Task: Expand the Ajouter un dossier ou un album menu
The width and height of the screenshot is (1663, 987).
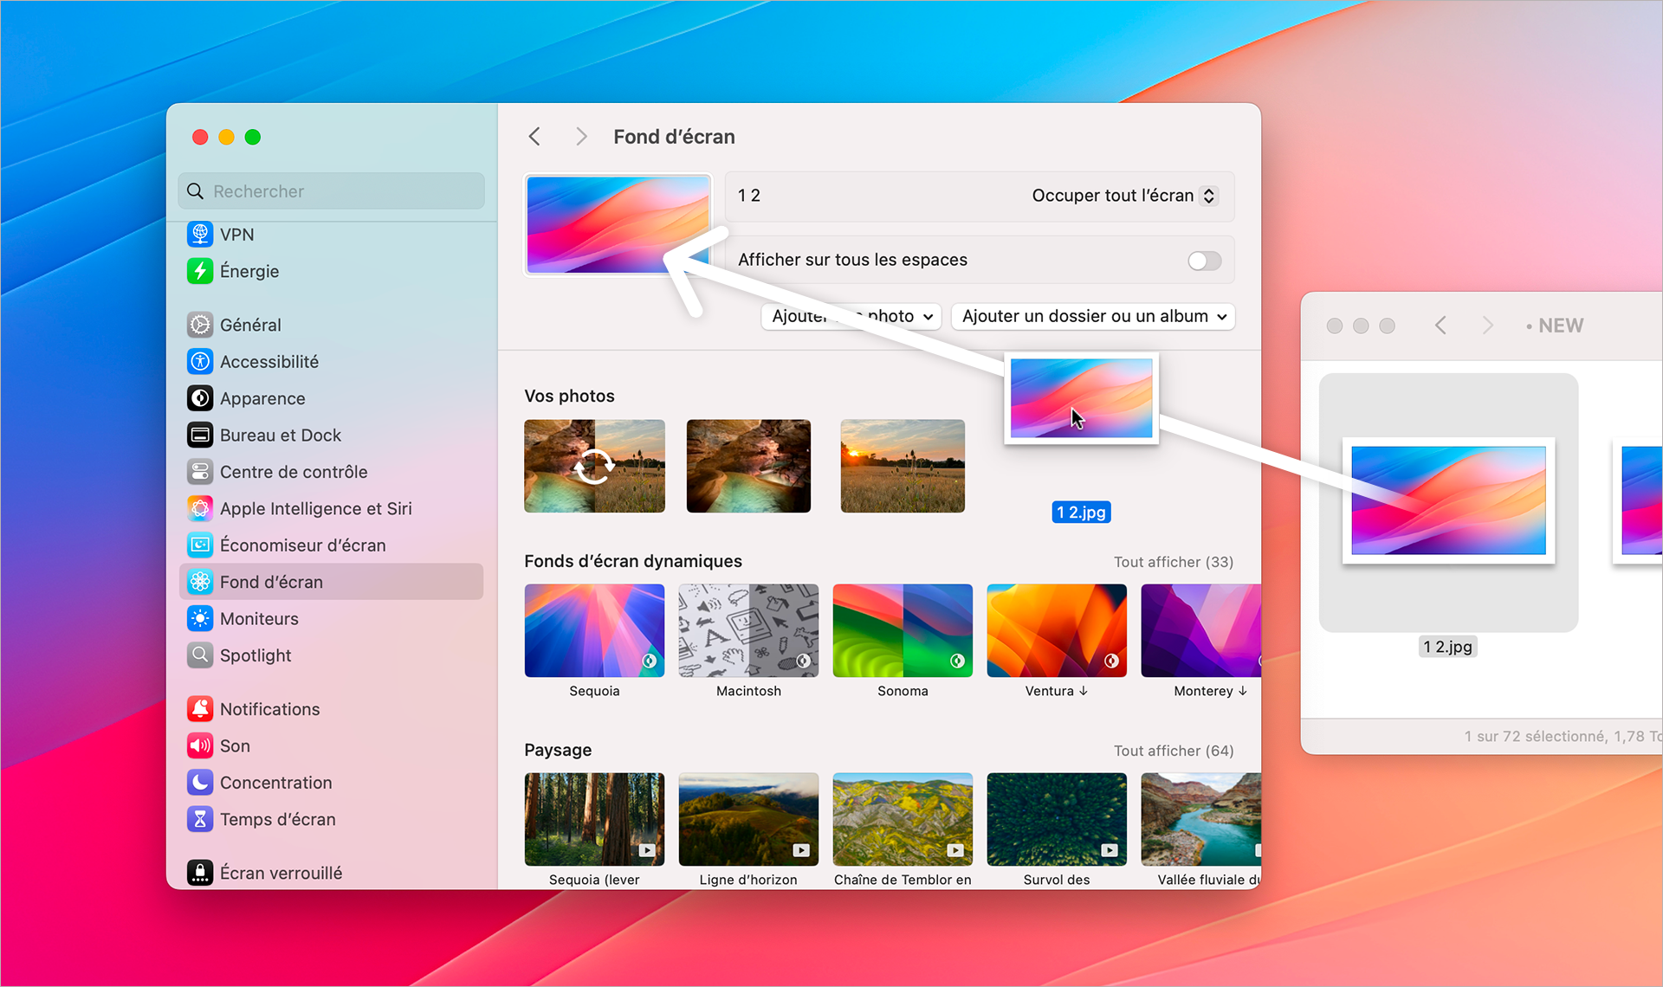Action: [1092, 316]
